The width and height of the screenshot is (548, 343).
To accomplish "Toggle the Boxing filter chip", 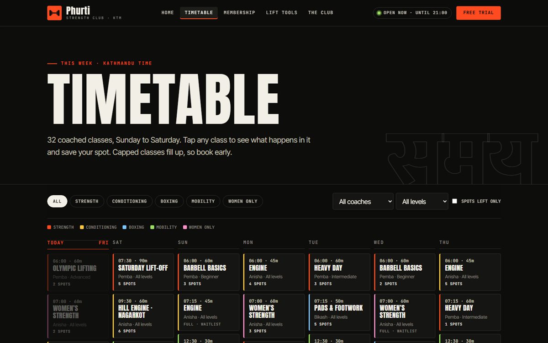I will pyautogui.click(x=169, y=201).
